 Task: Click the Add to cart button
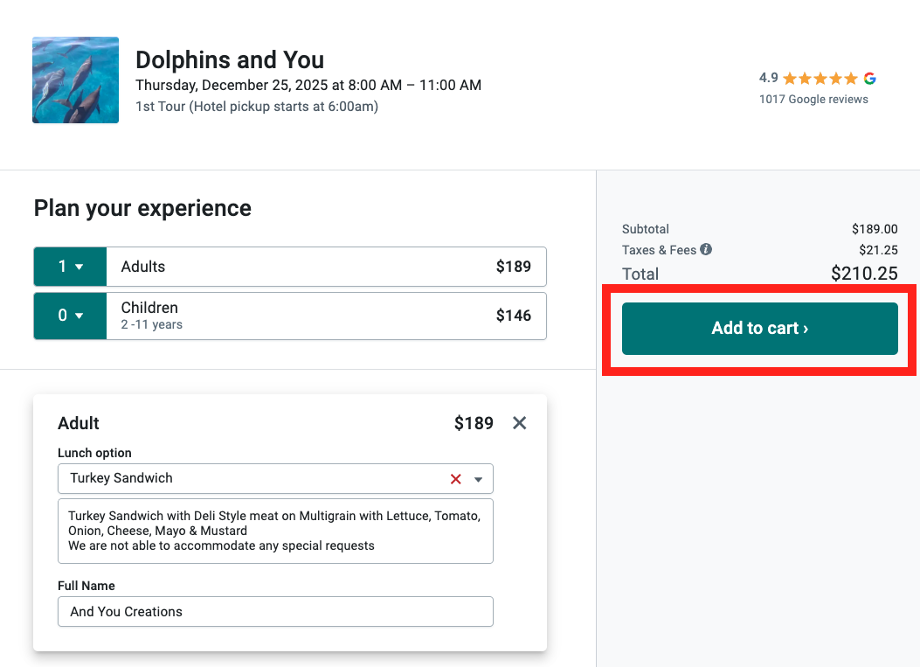click(x=759, y=328)
